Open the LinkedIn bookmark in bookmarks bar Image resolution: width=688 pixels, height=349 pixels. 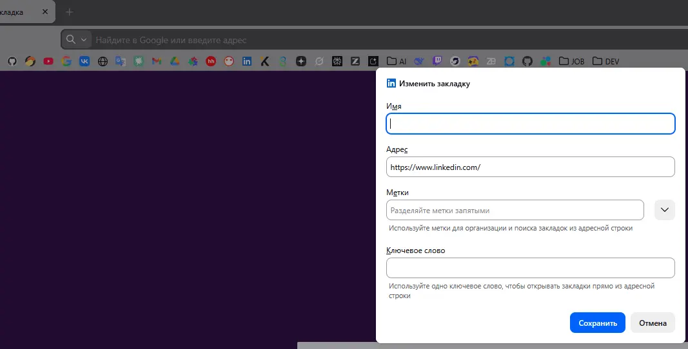tap(247, 61)
